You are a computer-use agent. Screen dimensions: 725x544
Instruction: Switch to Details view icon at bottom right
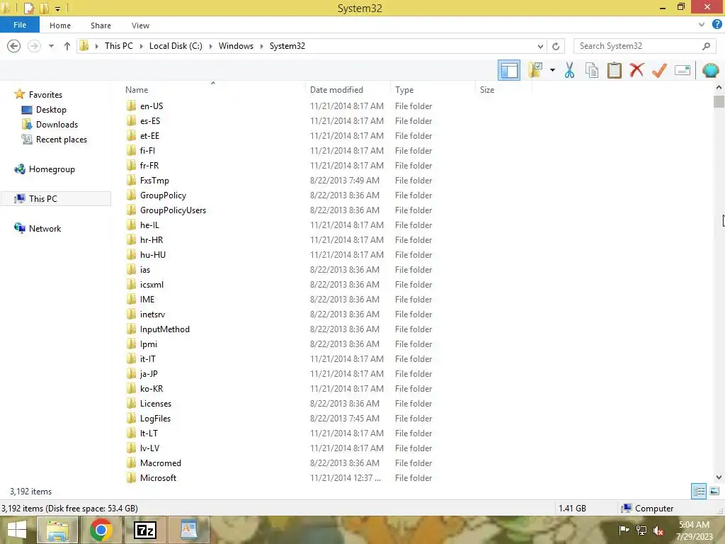pos(699,491)
